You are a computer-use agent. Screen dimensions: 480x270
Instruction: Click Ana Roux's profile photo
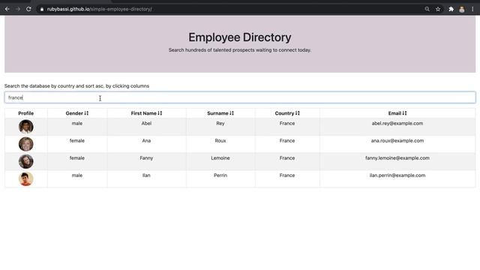coord(26,144)
